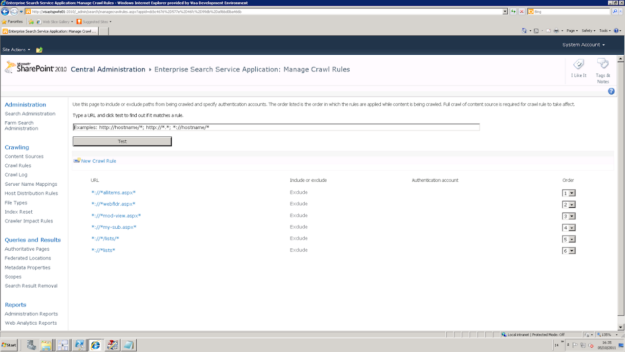Stop page loading with red X icon
Screen dimensions: 625x352
tap(522, 11)
